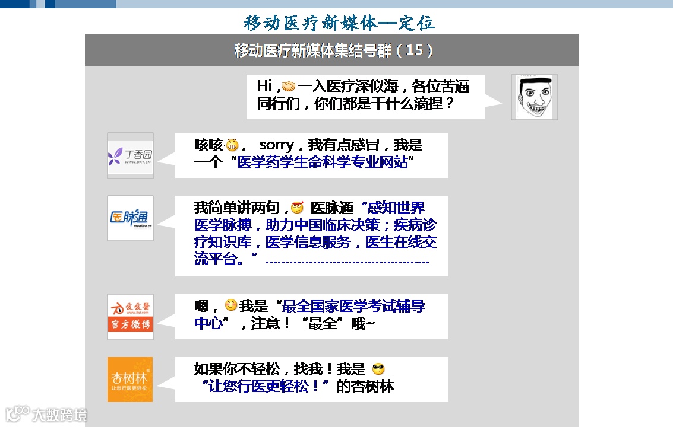The width and height of the screenshot is (673, 427).
Task: Click the text 同行们，你们都是干什么滴捏？
Action: point(355,103)
